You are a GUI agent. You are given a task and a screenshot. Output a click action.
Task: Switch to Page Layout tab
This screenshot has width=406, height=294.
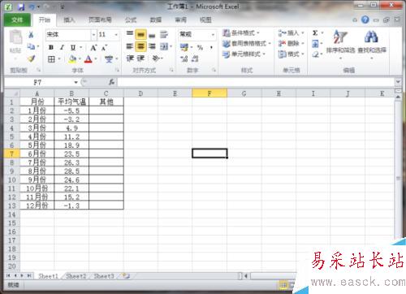tap(100, 19)
